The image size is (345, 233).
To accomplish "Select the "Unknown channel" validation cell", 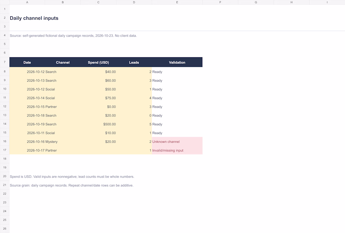I will click(x=177, y=142).
